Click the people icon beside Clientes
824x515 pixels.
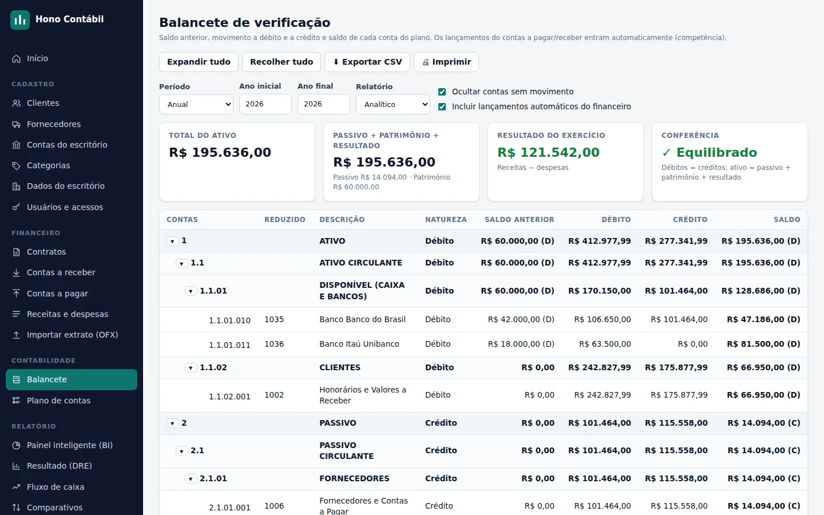[x=16, y=103]
